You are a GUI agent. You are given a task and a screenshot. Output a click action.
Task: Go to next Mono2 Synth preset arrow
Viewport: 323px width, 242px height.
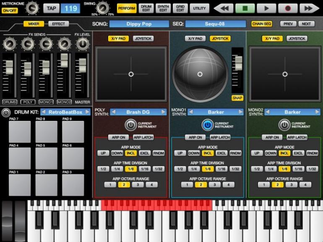[318, 112]
